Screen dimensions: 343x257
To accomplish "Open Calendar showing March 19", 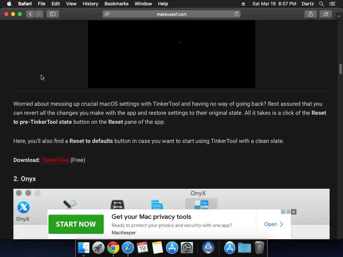I will pyautogui.click(x=143, y=248).
